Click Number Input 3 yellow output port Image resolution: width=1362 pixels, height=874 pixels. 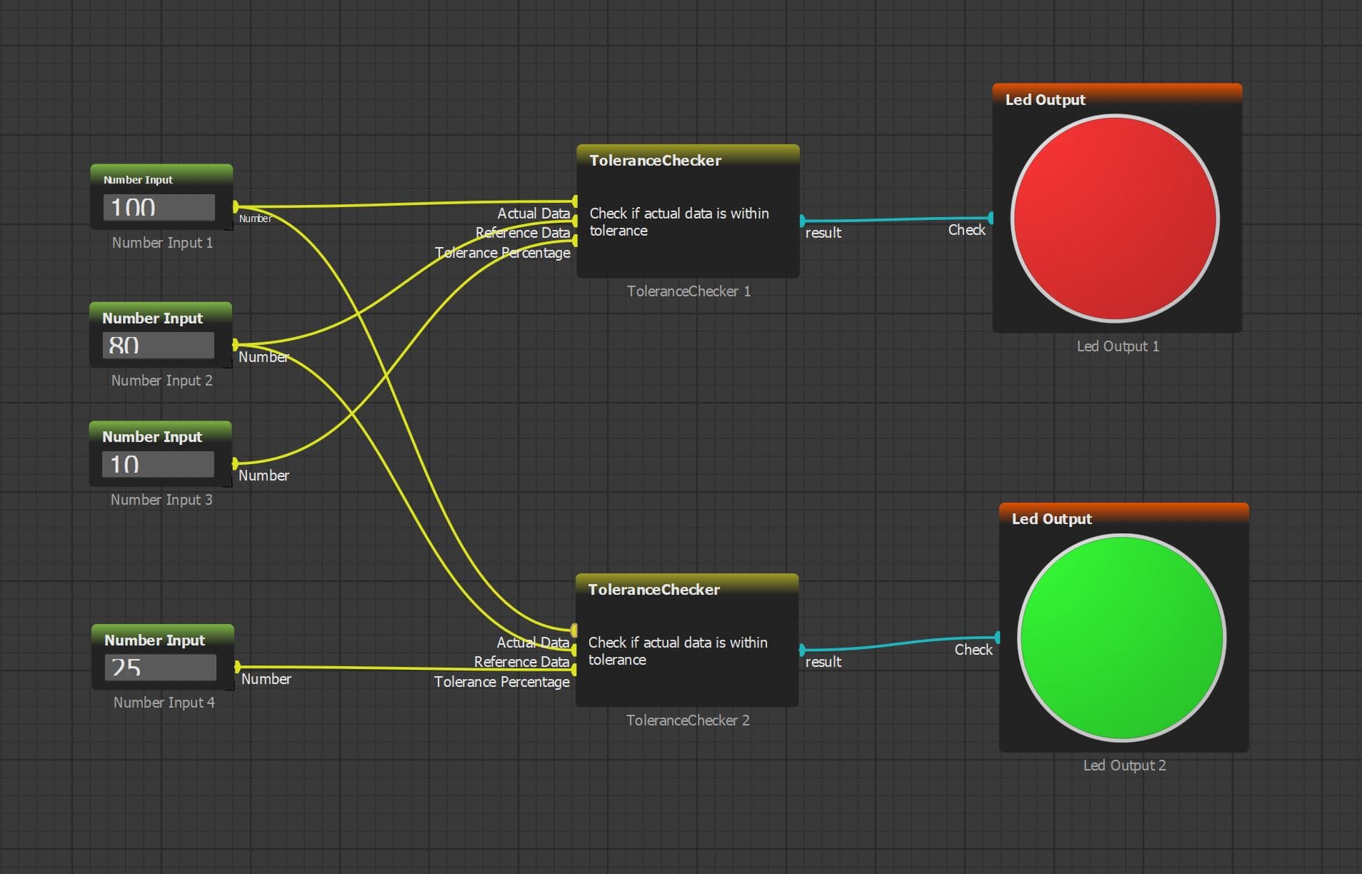235,464
